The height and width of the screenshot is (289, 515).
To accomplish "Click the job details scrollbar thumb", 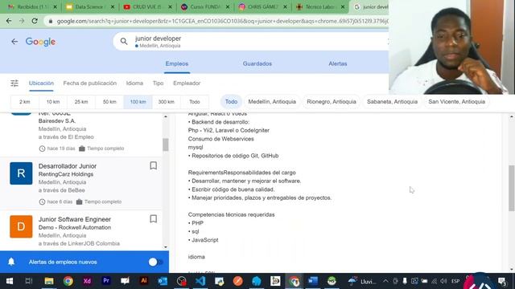I will pyautogui.click(x=512, y=188).
